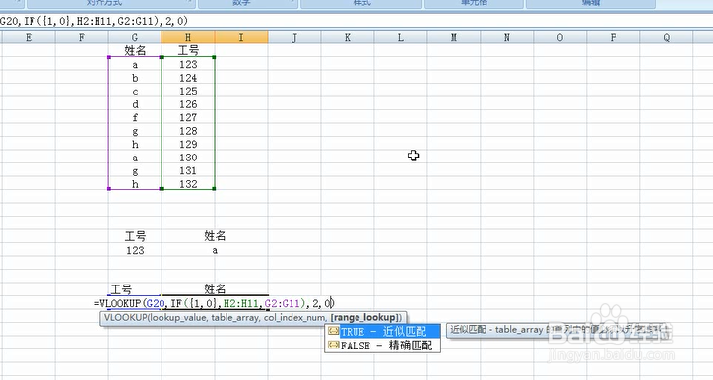This screenshot has width=713, height=380.
Task: Click the VLOOKUP function name in tooltip
Action: [x=125, y=317]
